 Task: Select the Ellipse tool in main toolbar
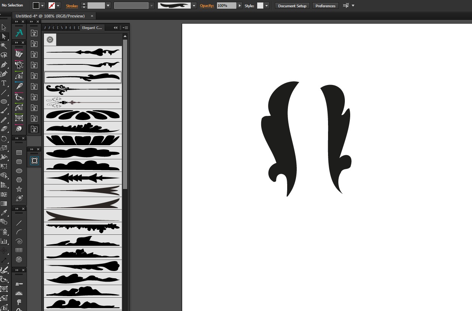[x=4, y=101]
